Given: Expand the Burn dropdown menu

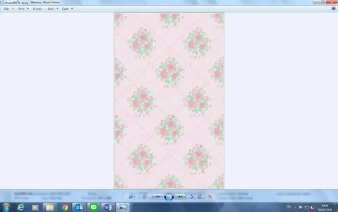Looking at the screenshot, I should (x=52, y=9).
